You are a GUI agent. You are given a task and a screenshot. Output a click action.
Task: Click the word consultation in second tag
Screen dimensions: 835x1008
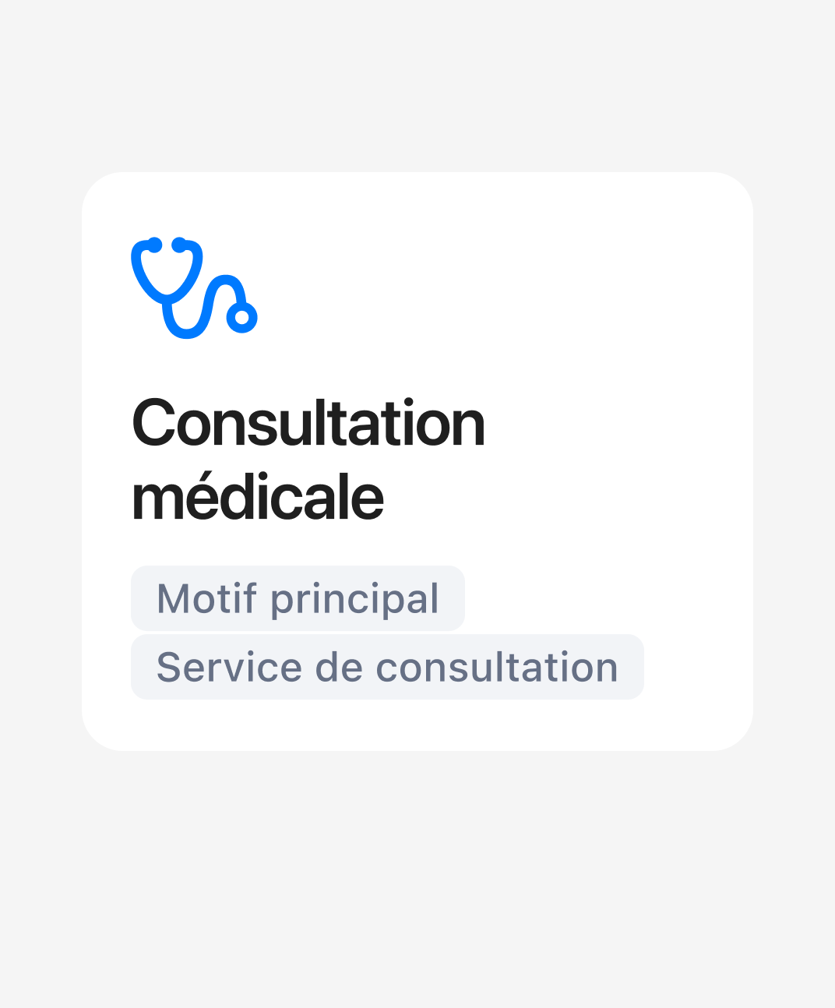pyautogui.click(x=496, y=668)
